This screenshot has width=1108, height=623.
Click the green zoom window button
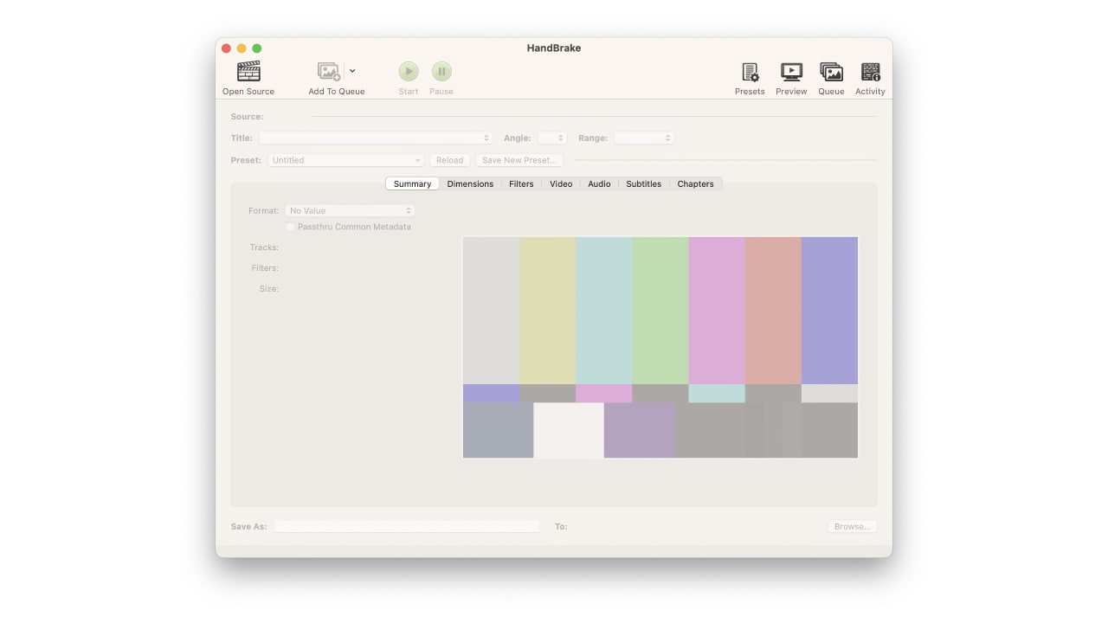tap(257, 48)
